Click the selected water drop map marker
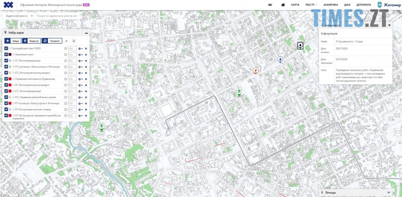The image size is (402, 197). coord(300,46)
